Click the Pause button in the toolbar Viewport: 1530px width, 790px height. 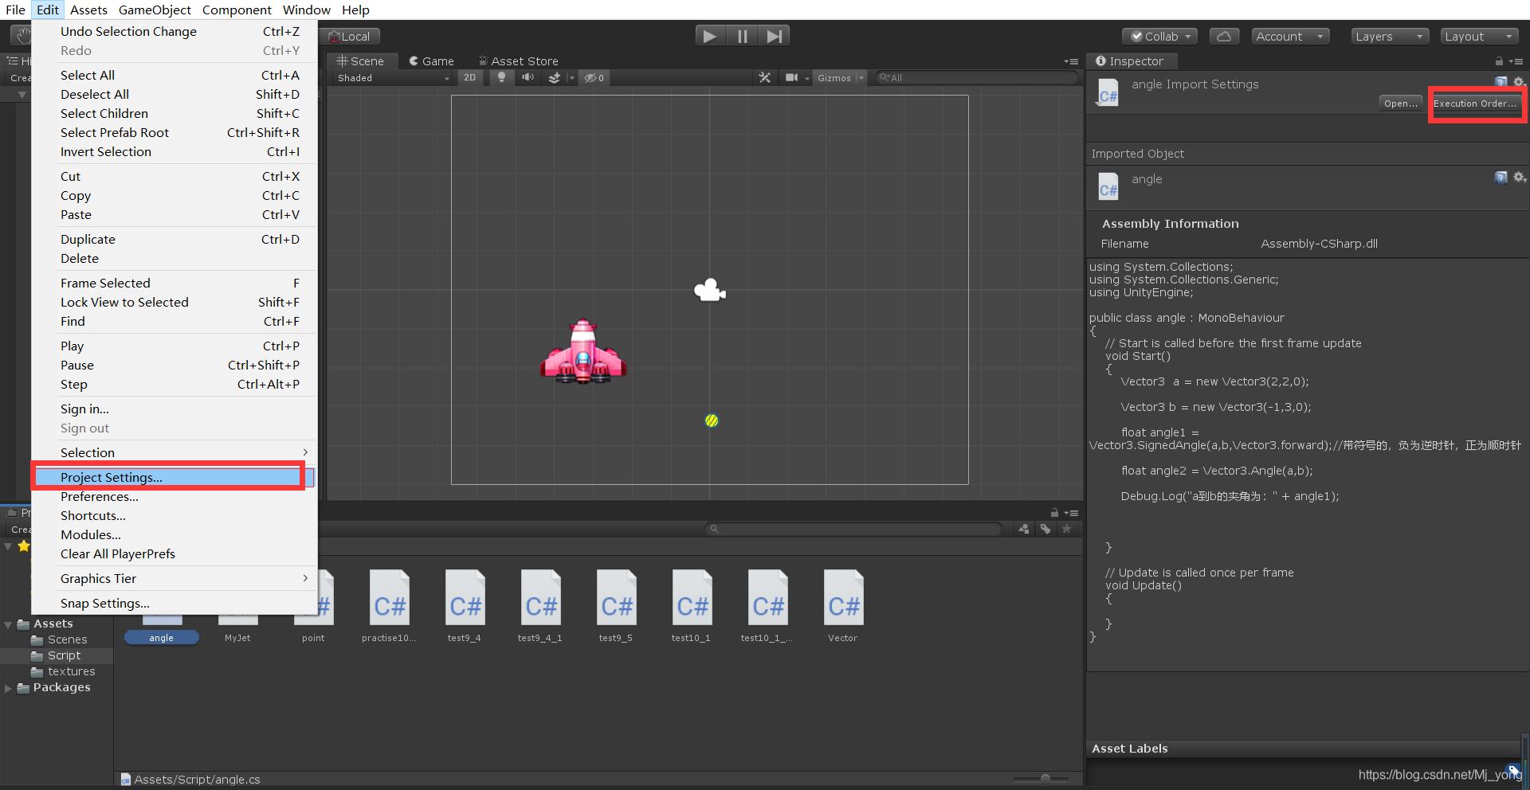coord(742,36)
